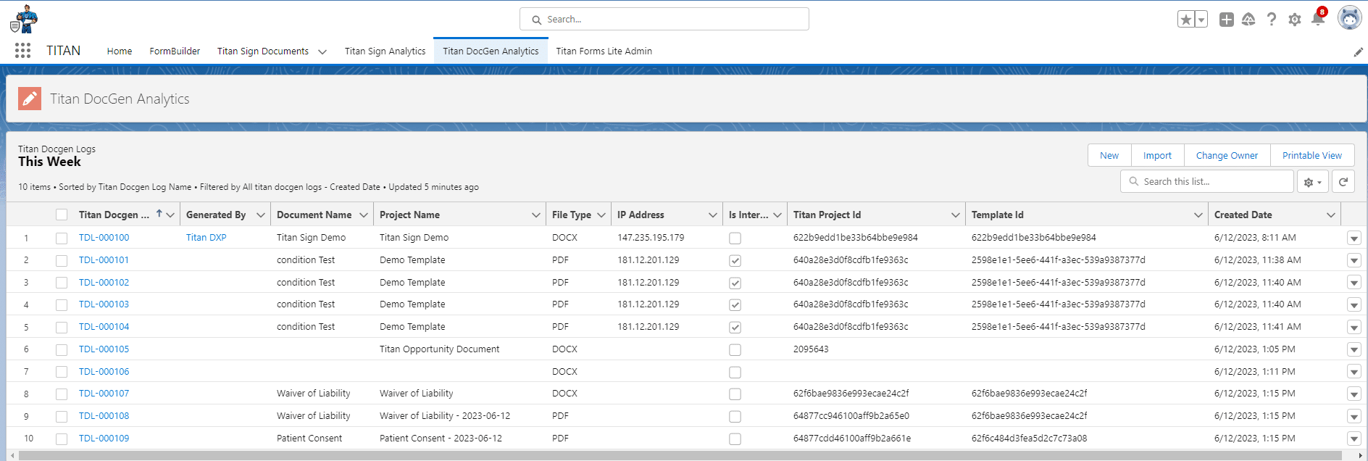Click the Global Actions plus icon
The width and height of the screenshot is (1368, 461).
coord(1226,20)
